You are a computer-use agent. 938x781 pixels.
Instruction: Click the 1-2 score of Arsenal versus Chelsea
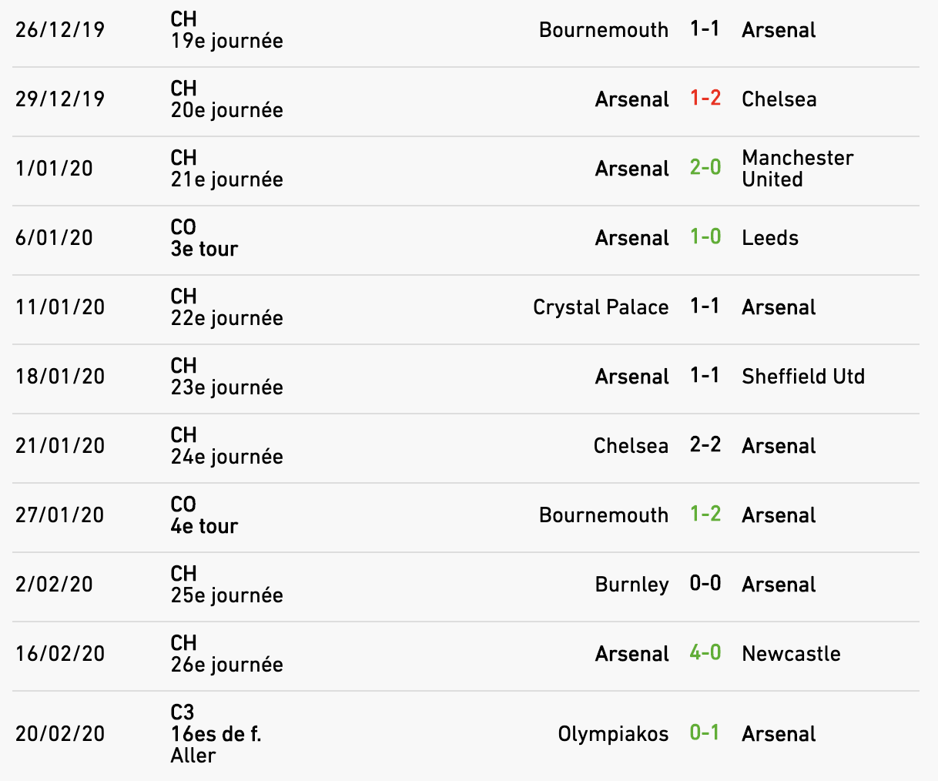tap(705, 99)
